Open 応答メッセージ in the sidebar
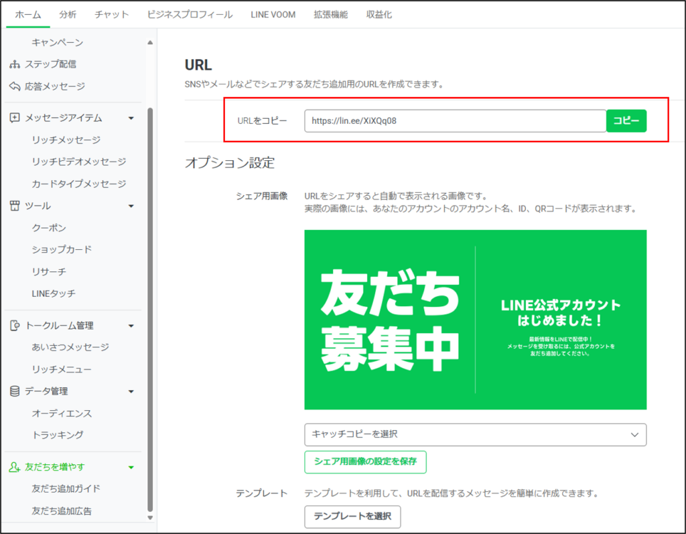The width and height of the screenshot is (686, 534). pyautogui.click(x=55, y=86)
